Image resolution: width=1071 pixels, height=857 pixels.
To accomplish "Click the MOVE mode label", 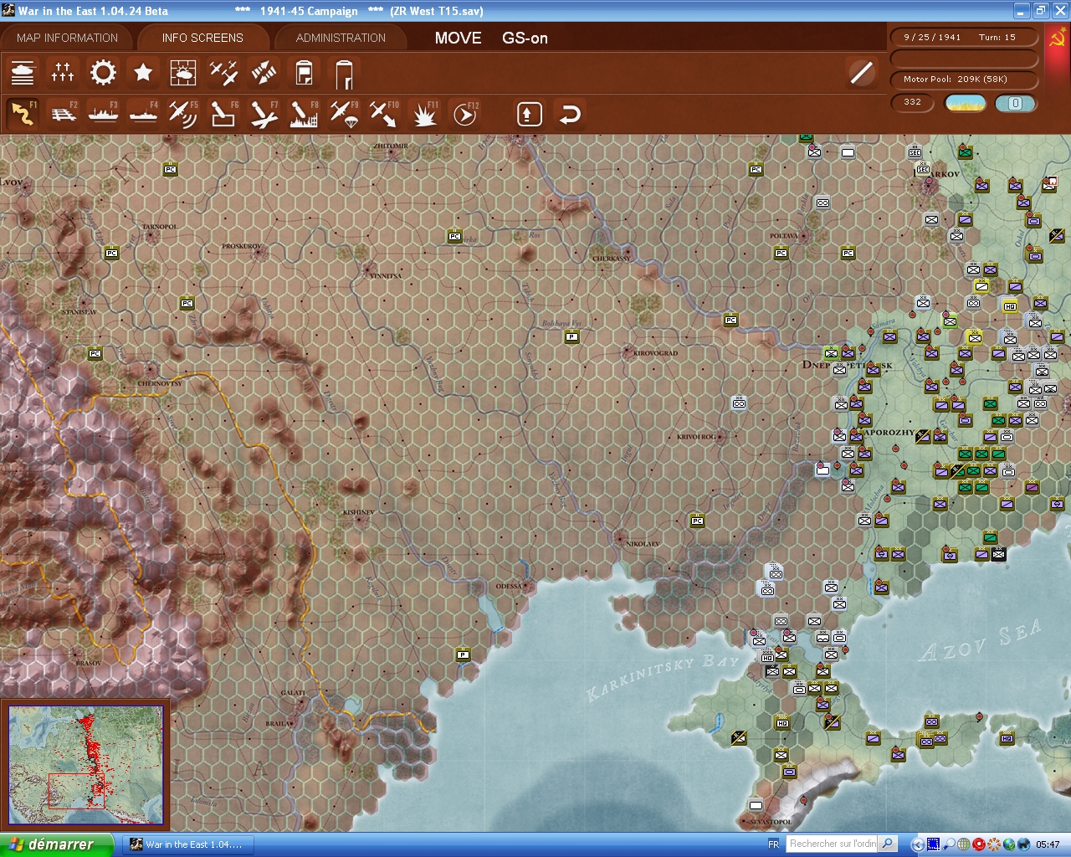I will (x=458, y=38).
